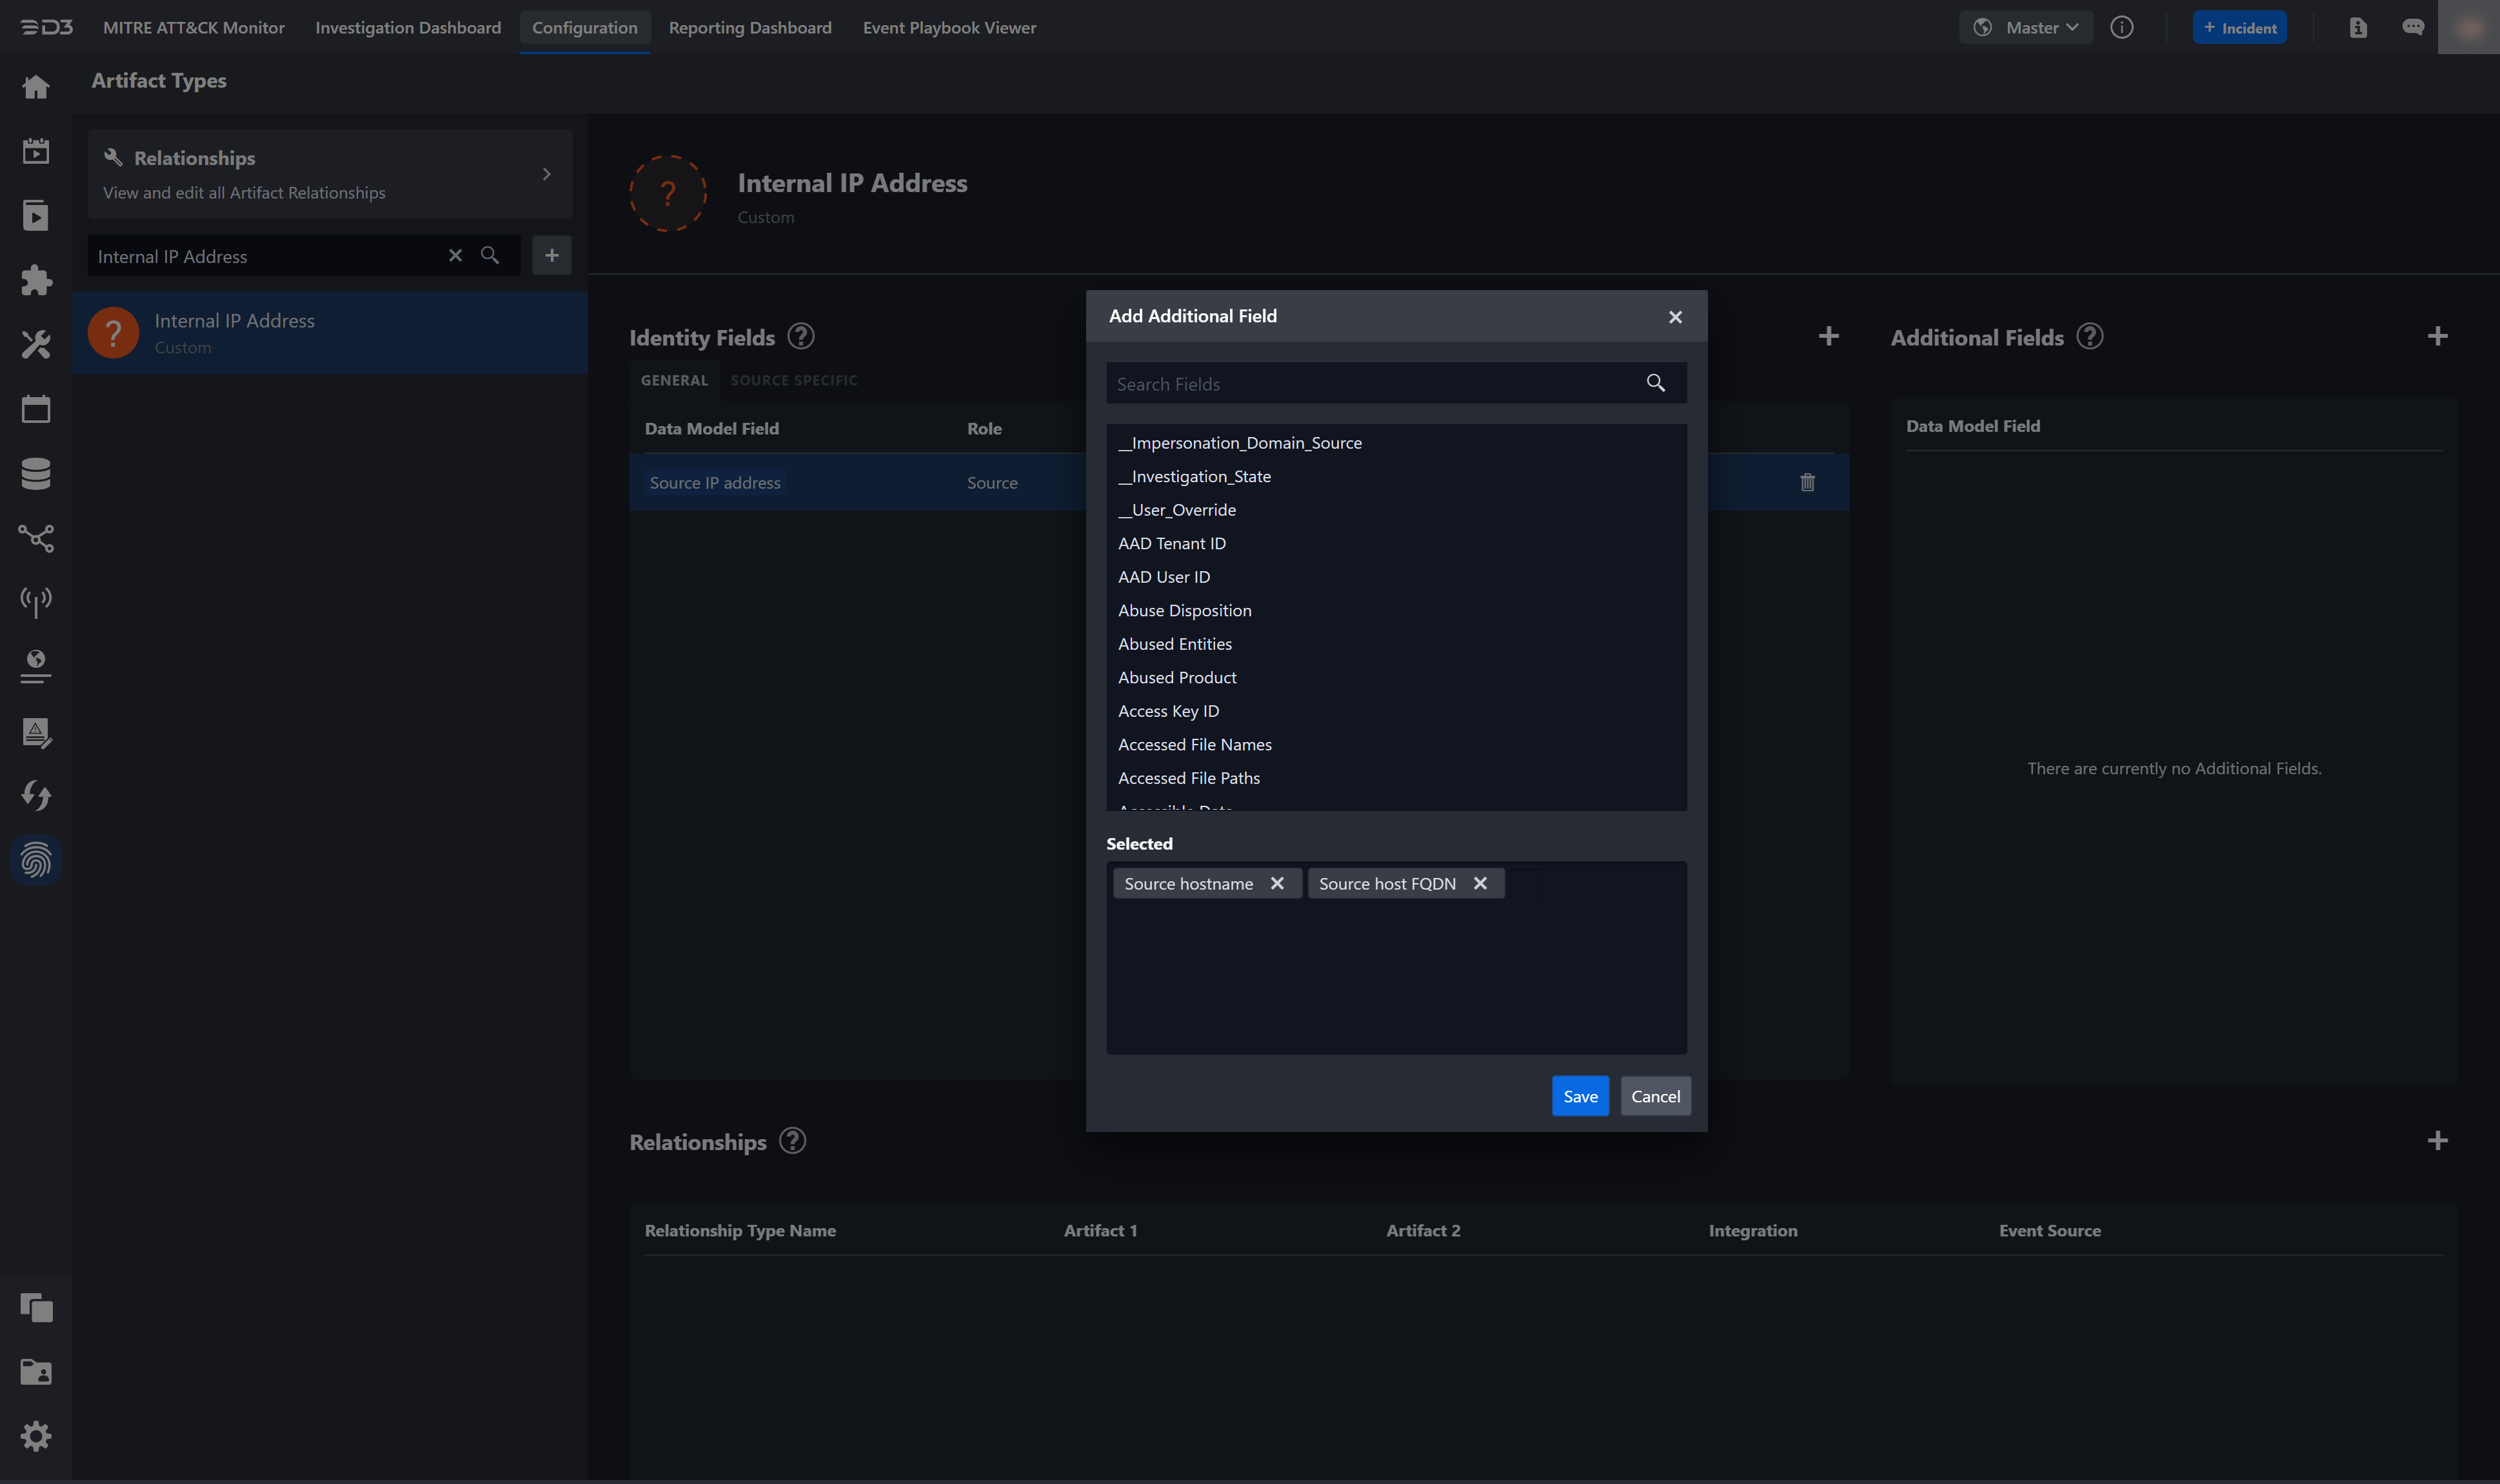Open the database stack sidebar icon
2500x1484 pixels.
tap(36, 473)
